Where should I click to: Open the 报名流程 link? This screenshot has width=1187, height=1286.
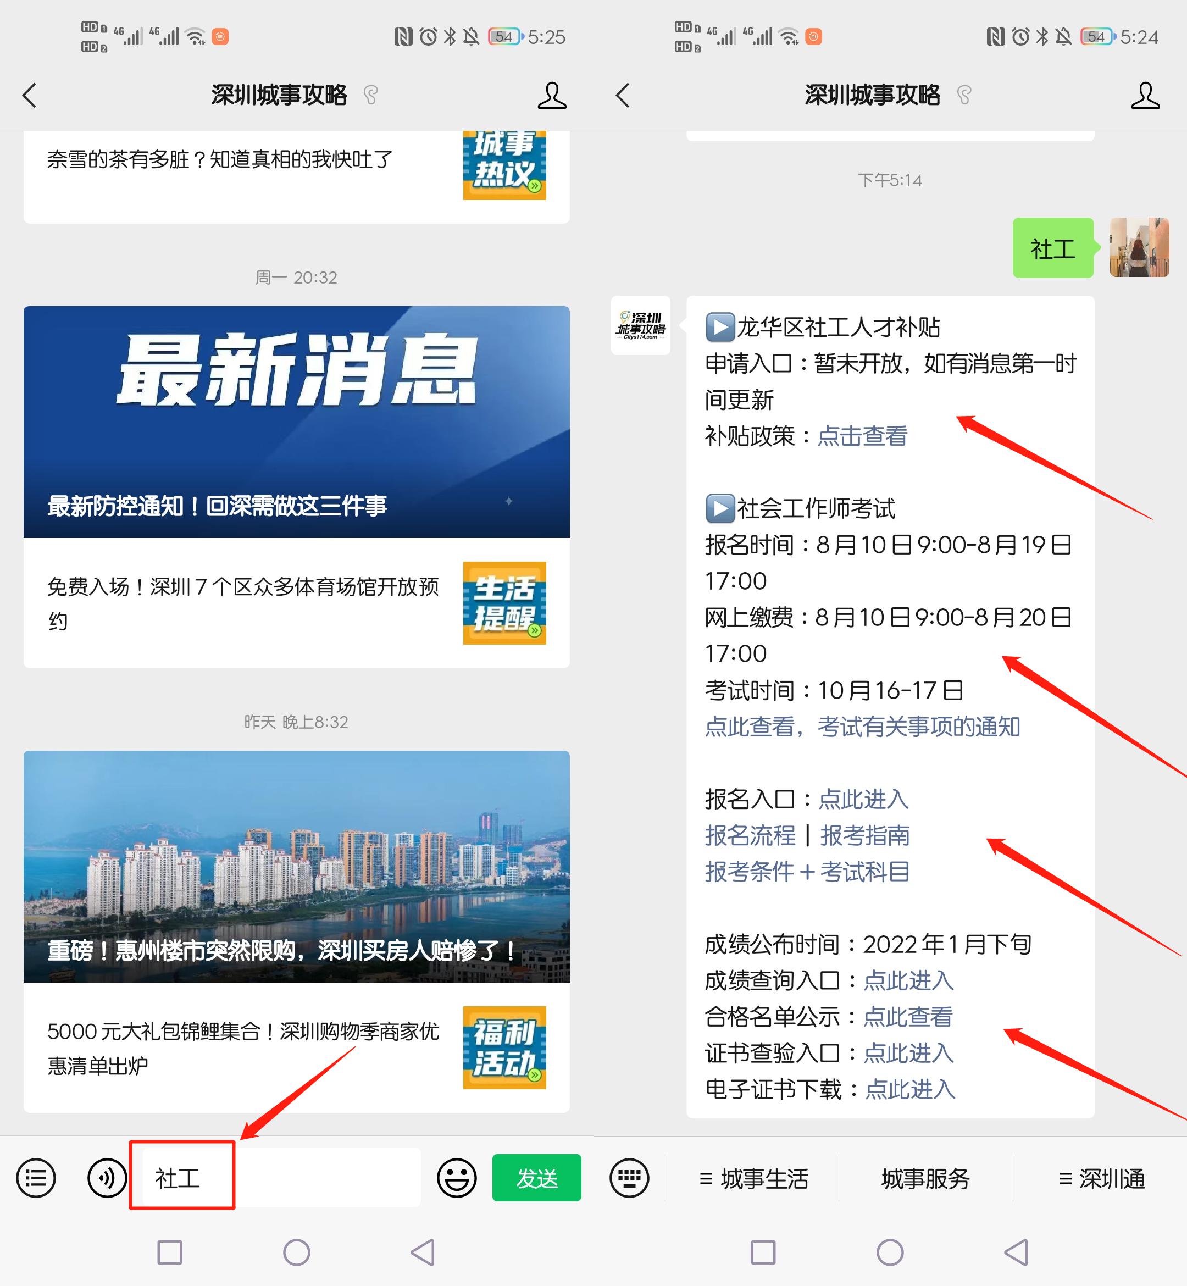[750, 835]
